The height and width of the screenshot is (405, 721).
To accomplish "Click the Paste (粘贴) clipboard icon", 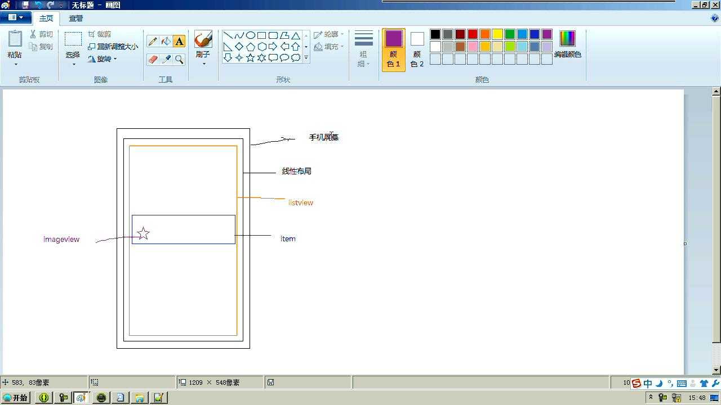I will (x=15, y=39).
